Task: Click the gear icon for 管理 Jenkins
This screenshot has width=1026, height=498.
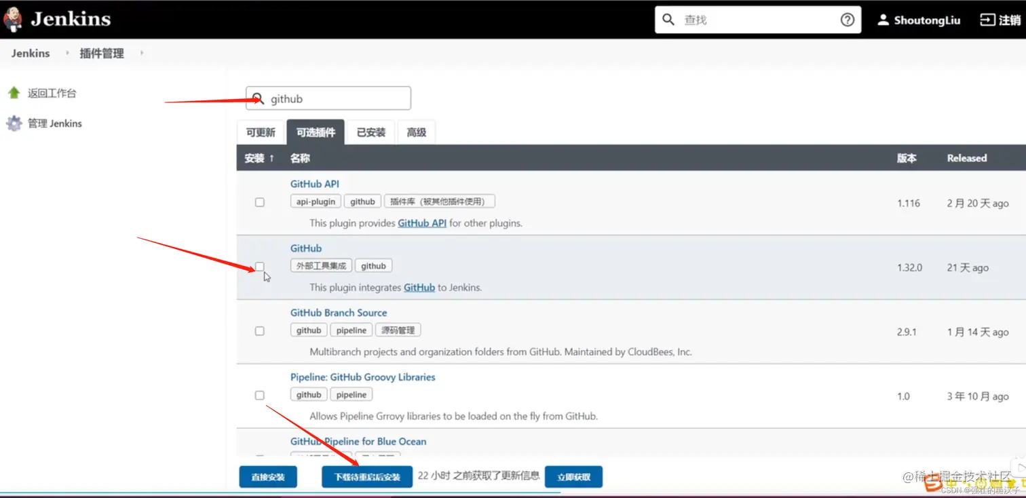Action: point(14,123)
